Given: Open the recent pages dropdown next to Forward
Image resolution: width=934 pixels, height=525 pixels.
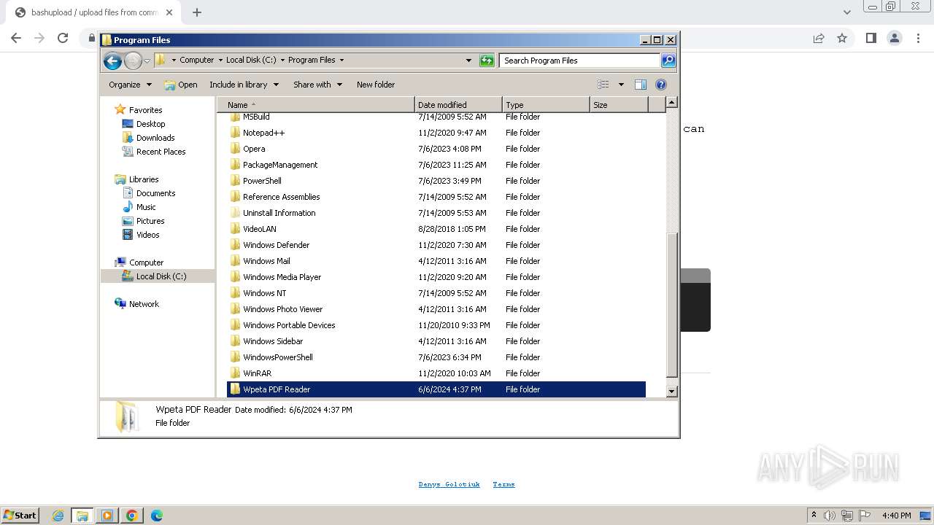Looking at the screenshot, I should tap(147, 61).
